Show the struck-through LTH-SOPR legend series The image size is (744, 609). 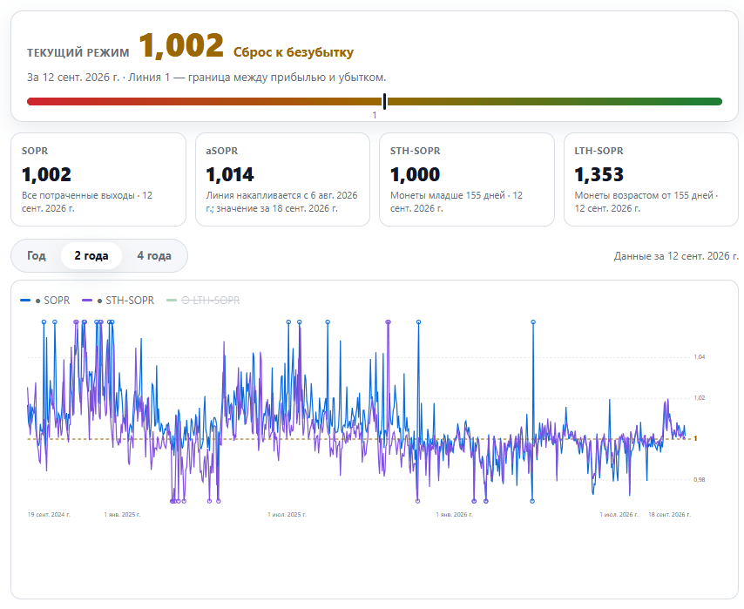(x=204, y=301)
